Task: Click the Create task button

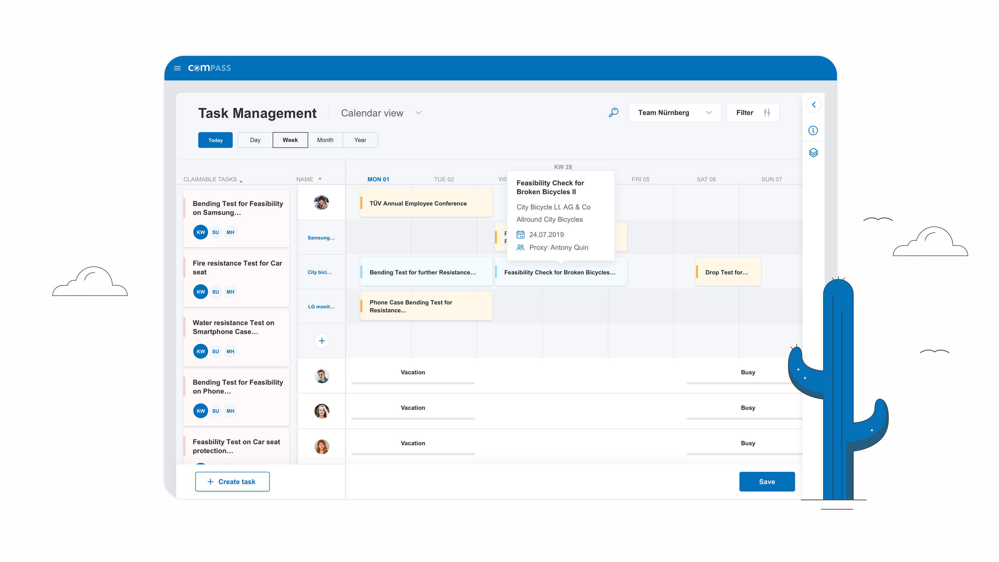Action: click(231, 481)
